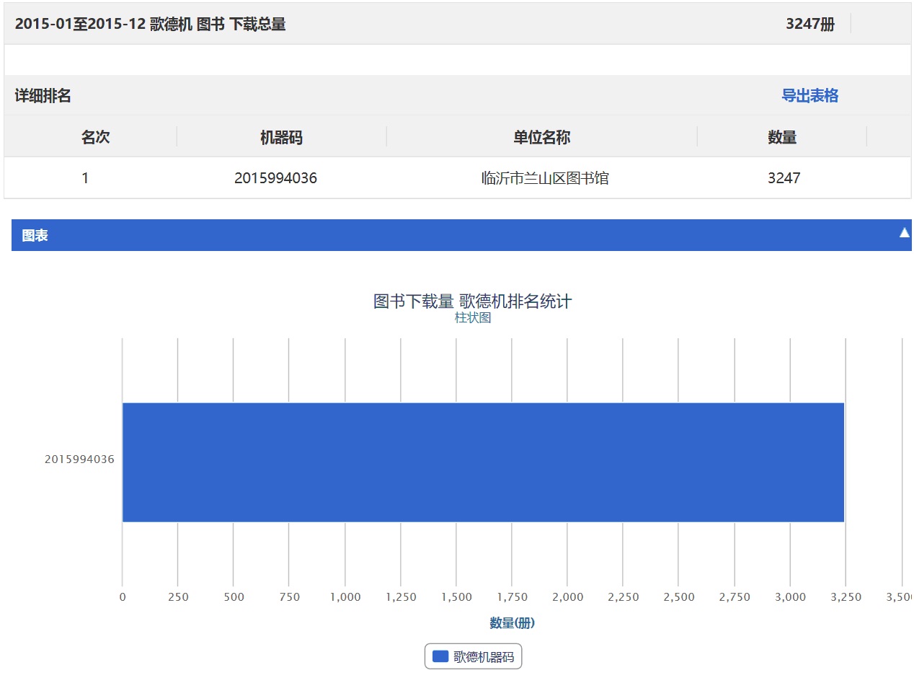Select the blue bar for 2015994036

click(483, 462)
